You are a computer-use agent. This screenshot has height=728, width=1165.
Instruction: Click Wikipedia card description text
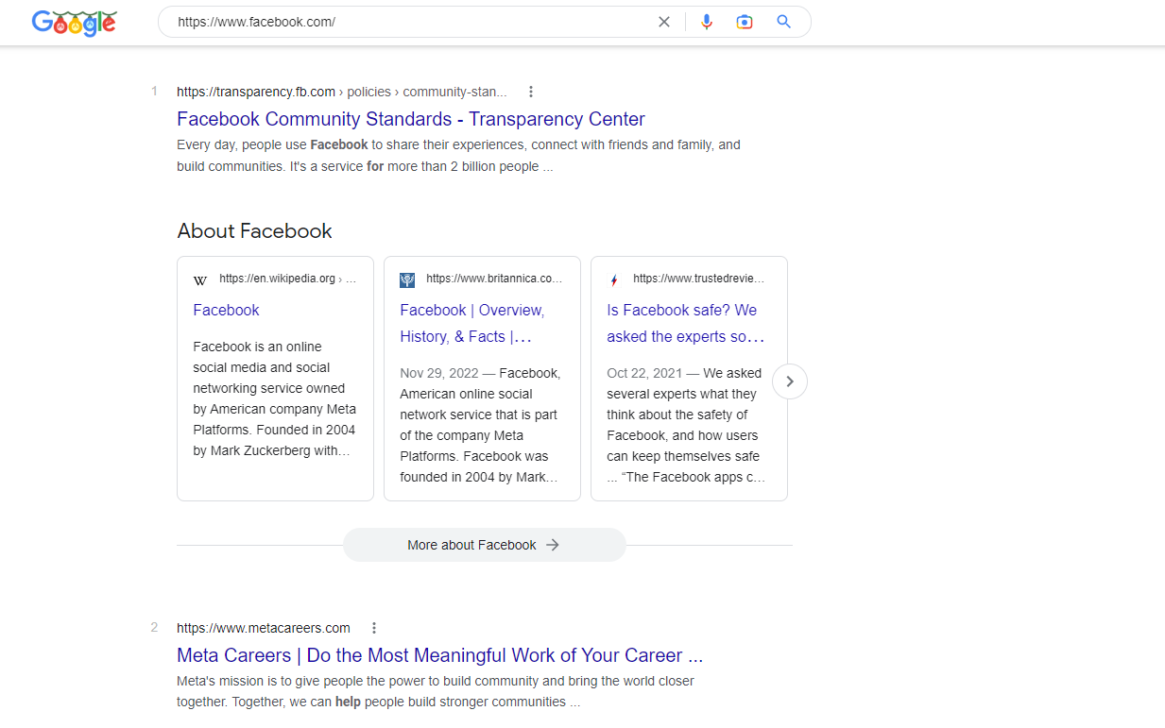[x=274, y=398]
